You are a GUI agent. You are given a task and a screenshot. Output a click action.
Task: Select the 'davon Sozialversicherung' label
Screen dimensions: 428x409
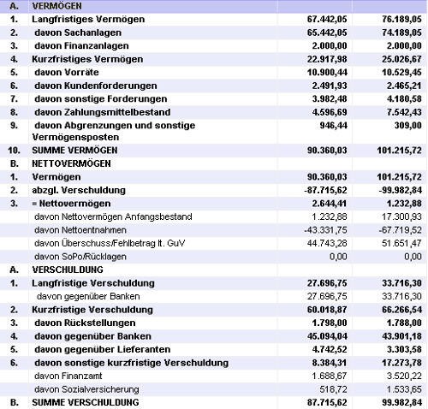pyautogui.click(x=86, y=389)
